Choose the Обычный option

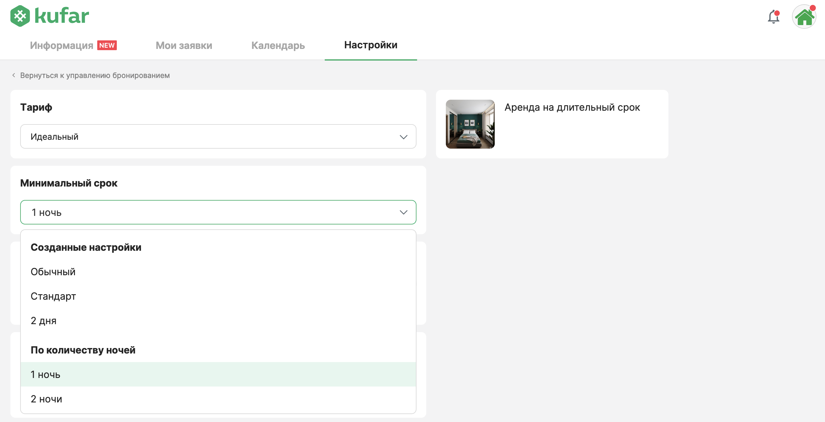pos(218,272)
